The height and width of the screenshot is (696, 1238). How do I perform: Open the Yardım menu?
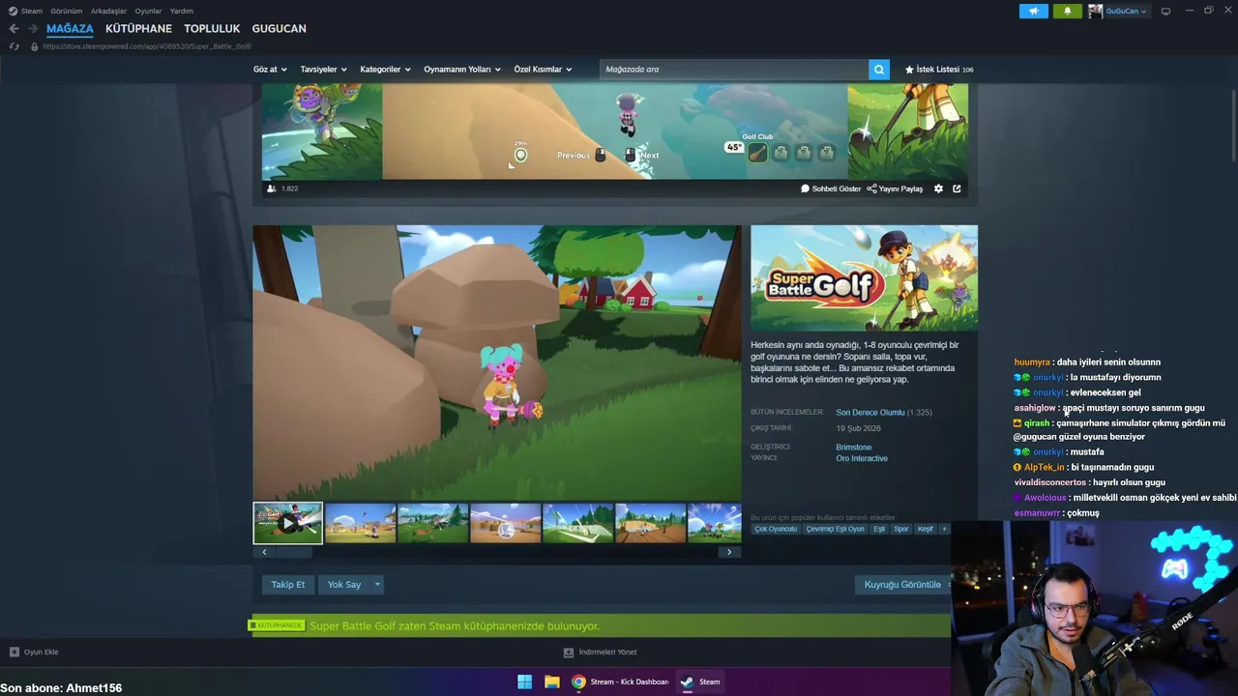(182, 11)
